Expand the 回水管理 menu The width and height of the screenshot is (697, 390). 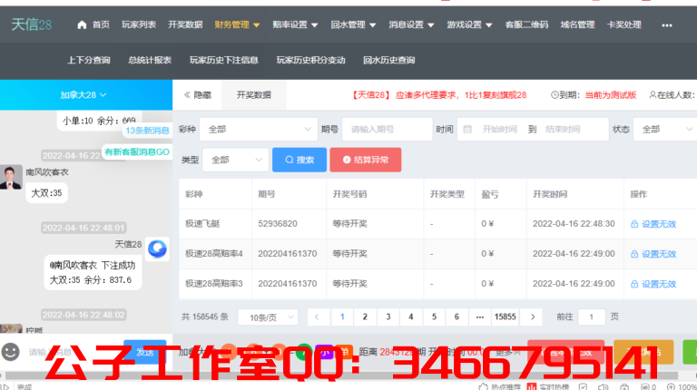(353, 24)
